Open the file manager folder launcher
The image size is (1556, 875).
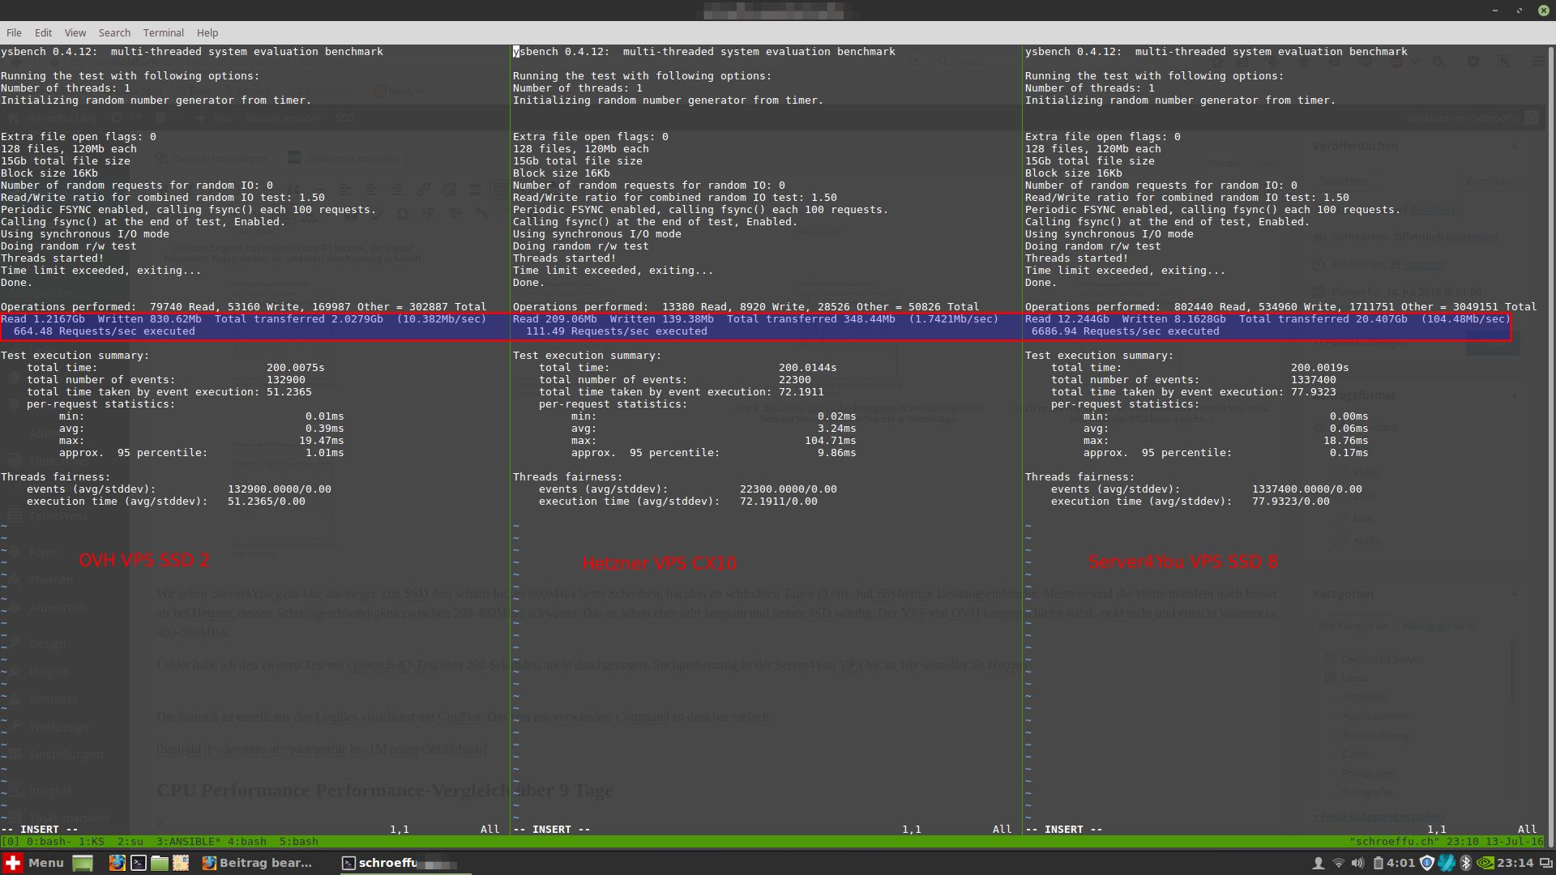(160, 863)
